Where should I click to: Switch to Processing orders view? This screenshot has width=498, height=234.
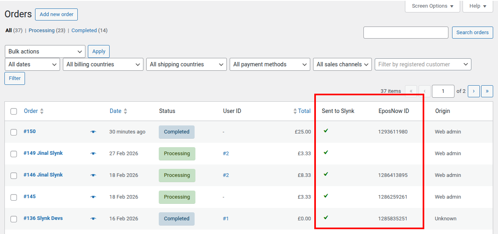(41, 31)
